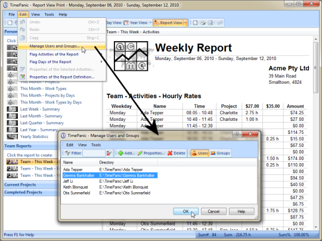Open the dialog's View menu
This screenshot has width=322, height=241.
click(82, 145)
